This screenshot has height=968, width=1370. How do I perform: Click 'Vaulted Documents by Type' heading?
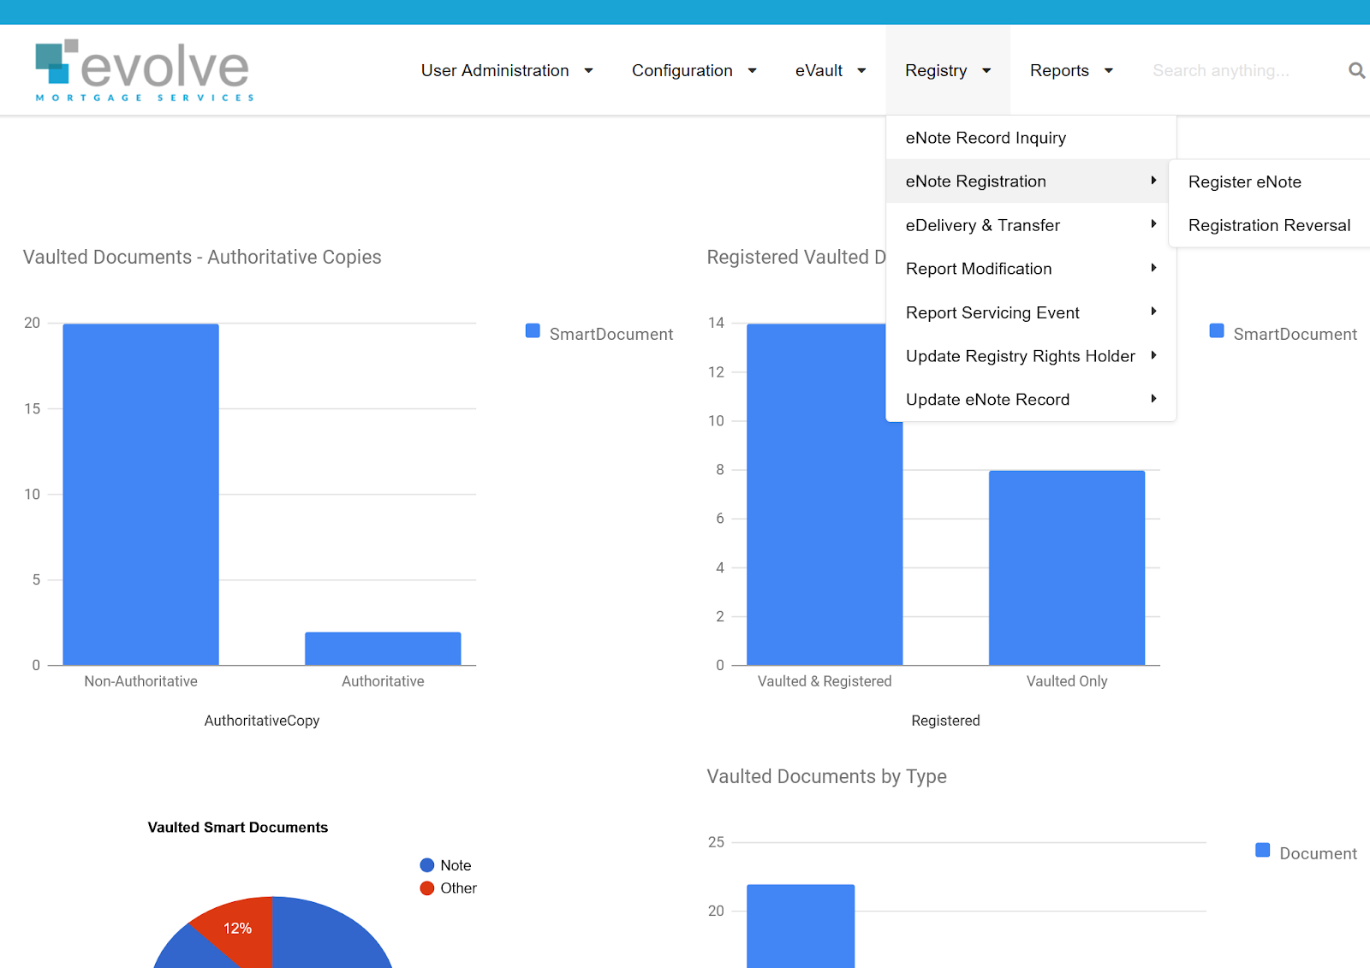[x=826, y=776]
